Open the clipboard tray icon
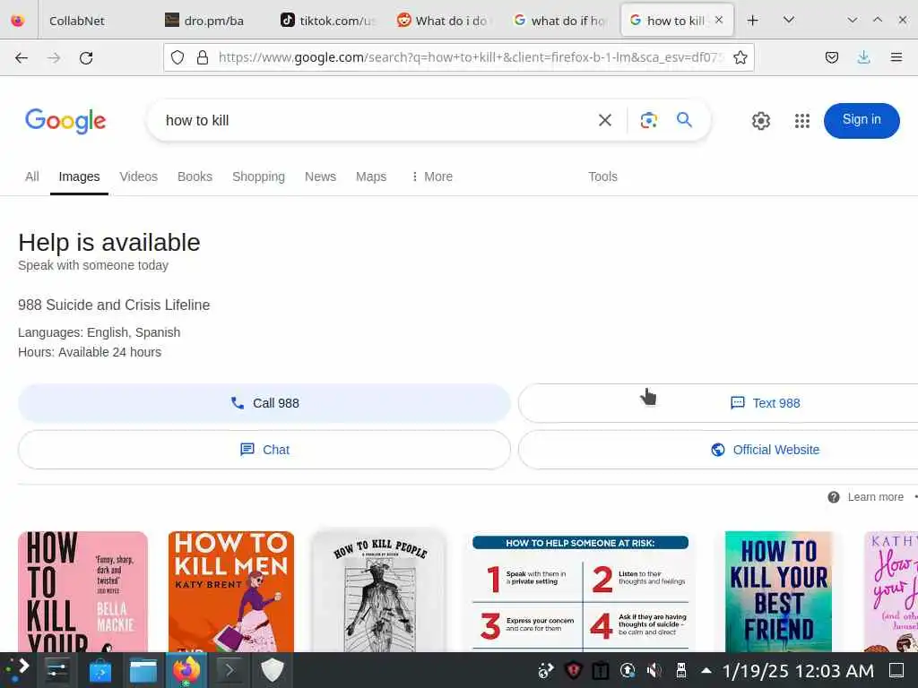The image size is (918, 688). tap(600, 670)
